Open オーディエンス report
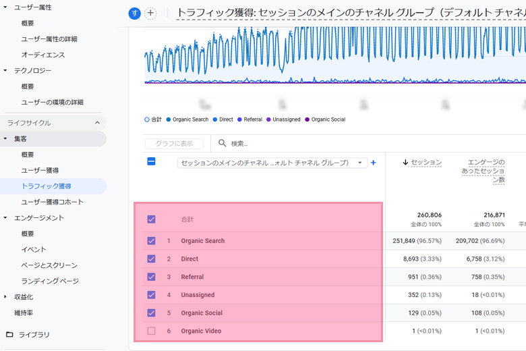The width and height of the screenshot is (526, 351). click(x=43, y=55)
